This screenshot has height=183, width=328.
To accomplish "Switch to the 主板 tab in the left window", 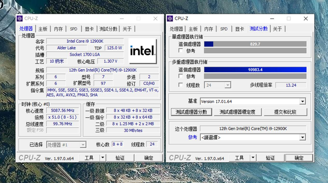I will click(x=43, y=29).
